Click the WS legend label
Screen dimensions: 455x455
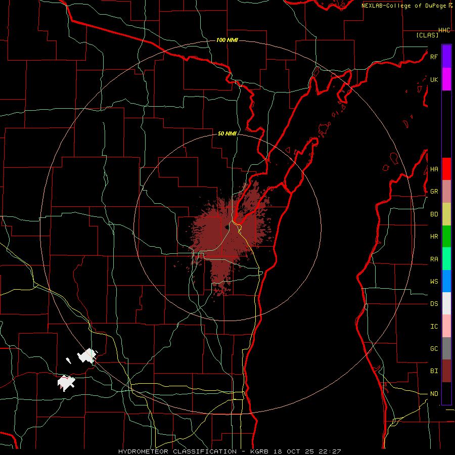pyautogui.click(x=434, y=282)
